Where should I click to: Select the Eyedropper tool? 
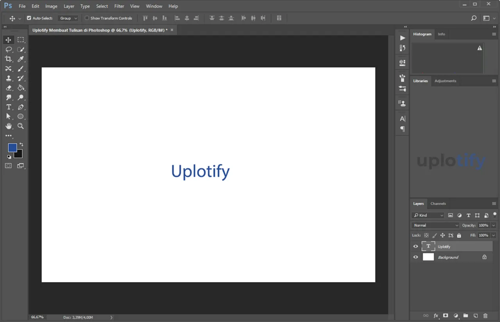[21, 59]
